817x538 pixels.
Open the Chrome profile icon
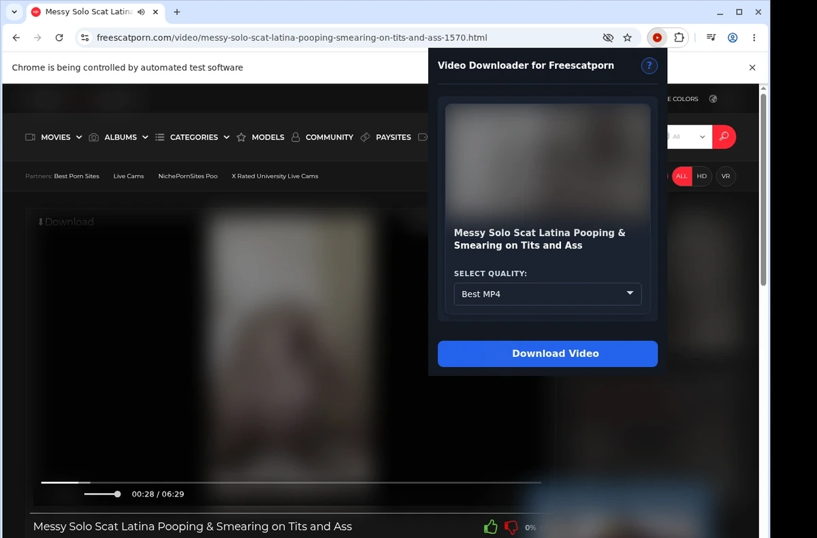(x=733, y=38)
